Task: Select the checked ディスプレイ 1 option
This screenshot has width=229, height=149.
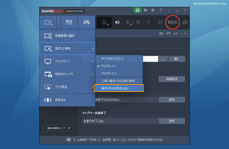Action: click(x=119, y=66)
